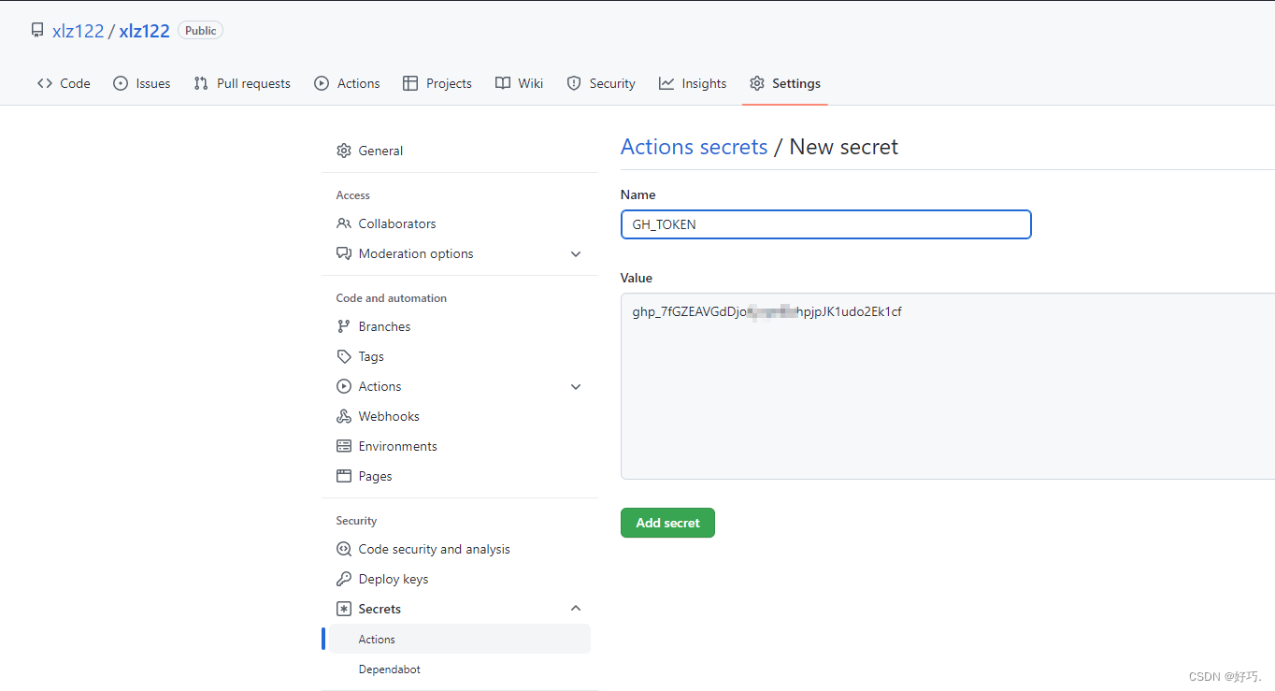Click the repository icon beside xlz122
This screenshot has width=1275, height=691.
(37, 31)
